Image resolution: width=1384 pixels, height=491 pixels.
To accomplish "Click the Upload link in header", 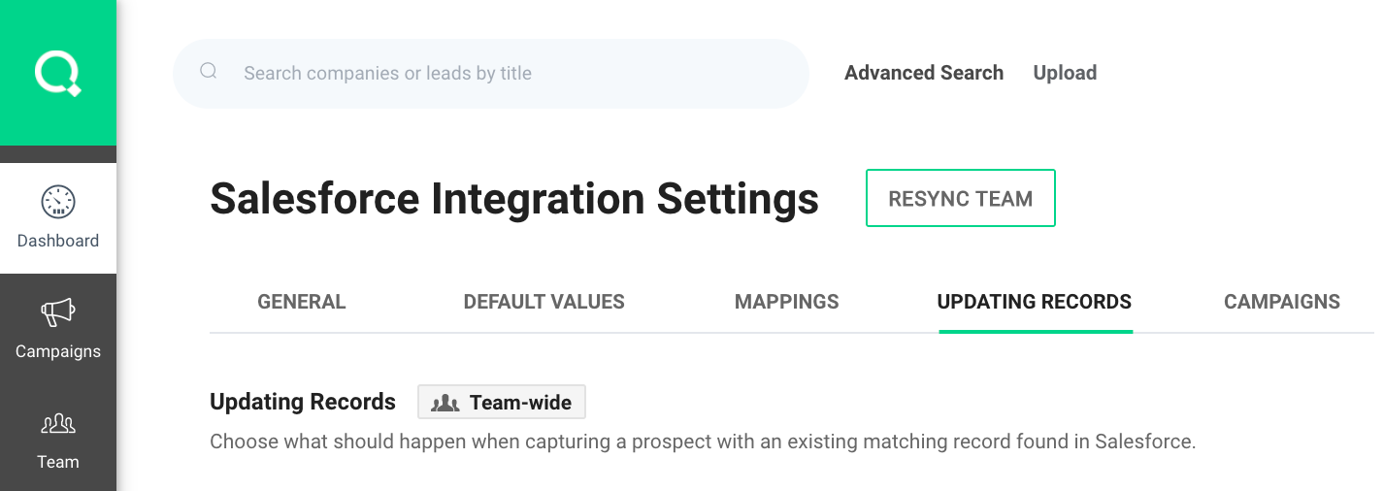I will (1065, 73).
